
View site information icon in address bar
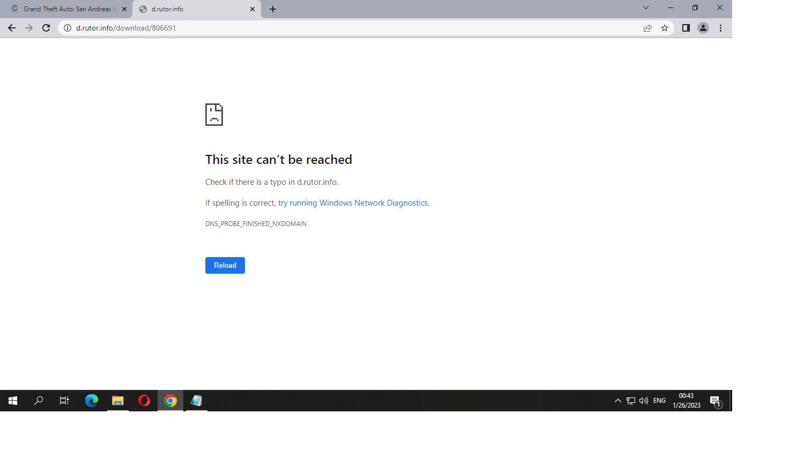click(68, 28)
